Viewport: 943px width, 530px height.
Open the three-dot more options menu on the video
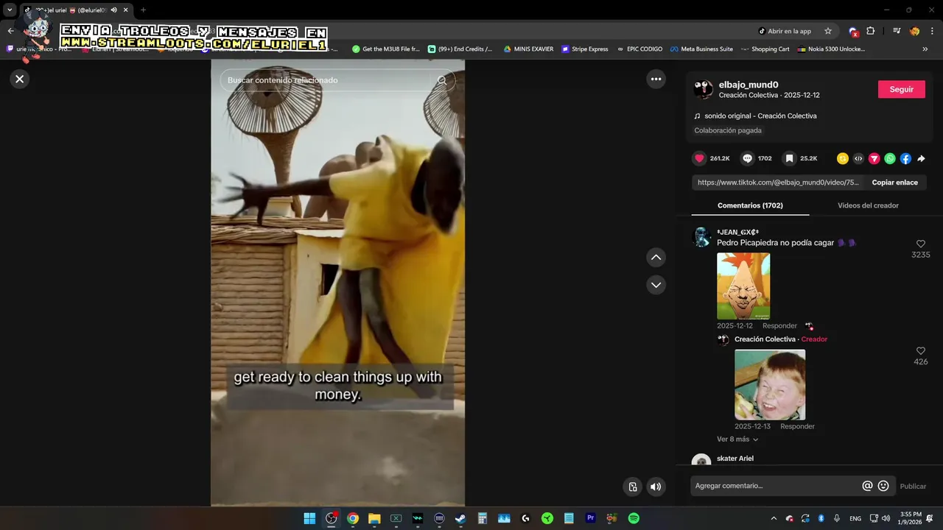tap(656, 79)
